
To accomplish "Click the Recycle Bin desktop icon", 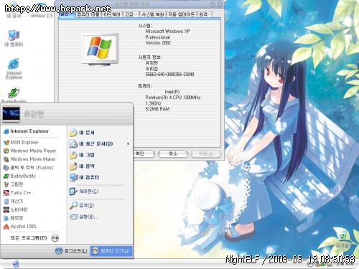I will [x=343, y=240].
